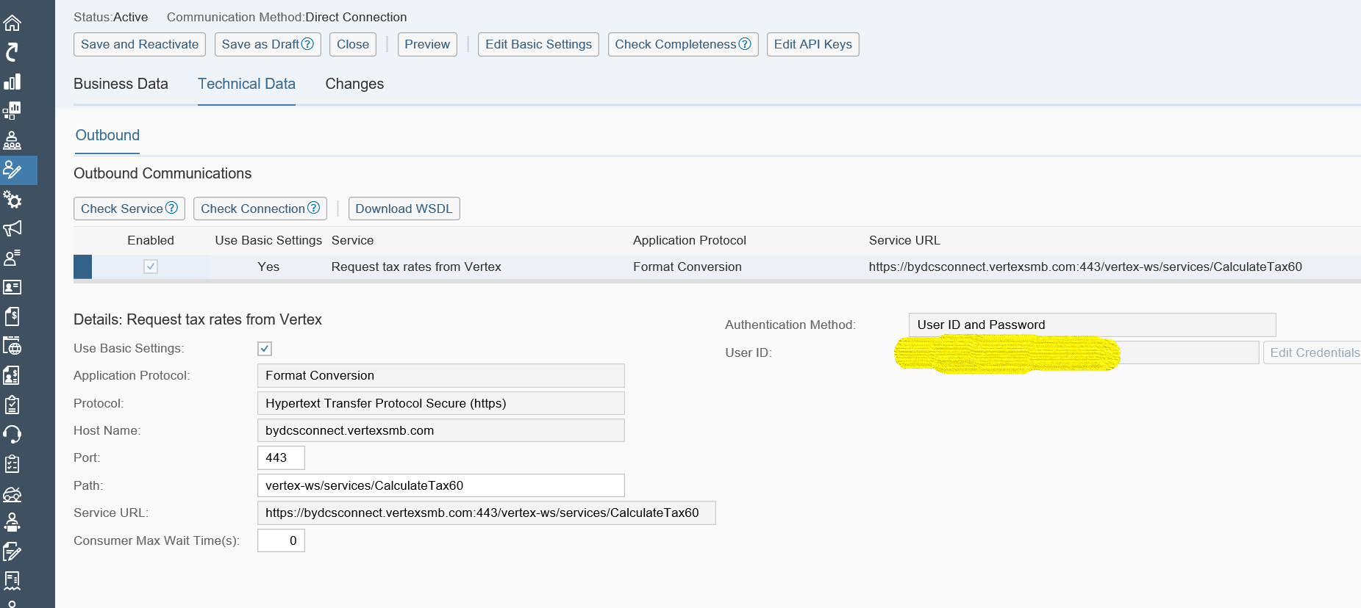1361x608 pixels.
Task: Open the Changes tab
Action: [x=354, y=84]
